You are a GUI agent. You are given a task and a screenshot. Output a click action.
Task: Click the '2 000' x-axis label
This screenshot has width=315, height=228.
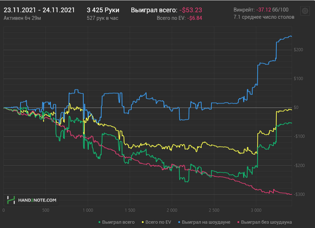point(172,210)
